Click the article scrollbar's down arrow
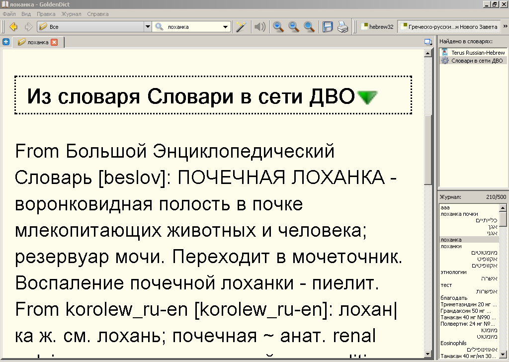509x362 pixels. tap(428, 354)
